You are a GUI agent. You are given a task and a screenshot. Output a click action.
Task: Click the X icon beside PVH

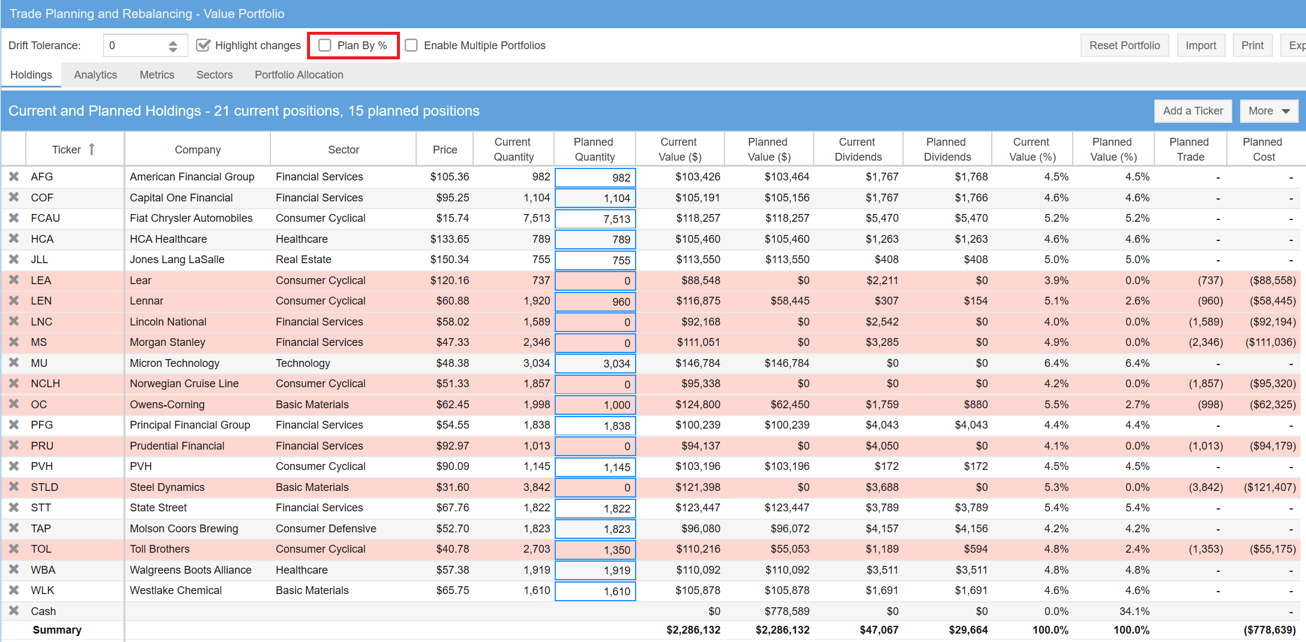14,466
